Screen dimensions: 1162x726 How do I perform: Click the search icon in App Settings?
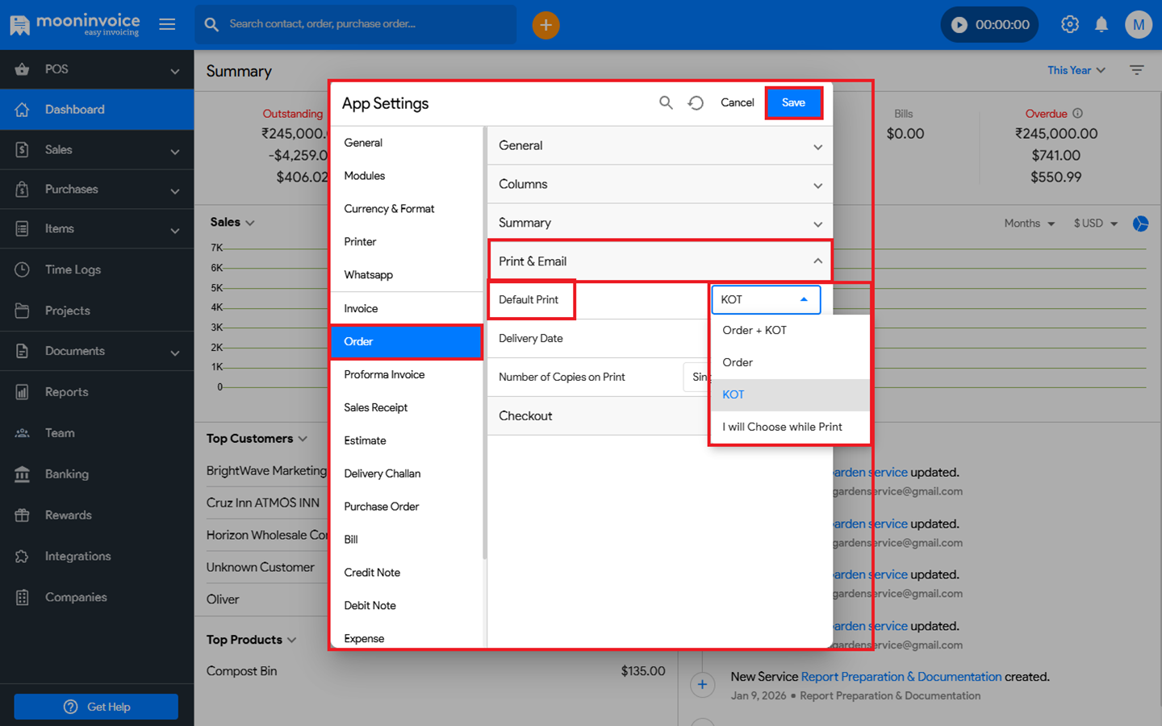pos(666,102)
